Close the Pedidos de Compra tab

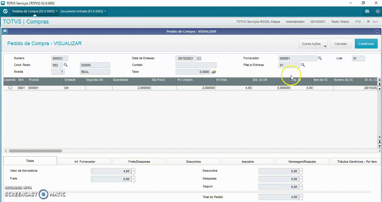point(57,11)
